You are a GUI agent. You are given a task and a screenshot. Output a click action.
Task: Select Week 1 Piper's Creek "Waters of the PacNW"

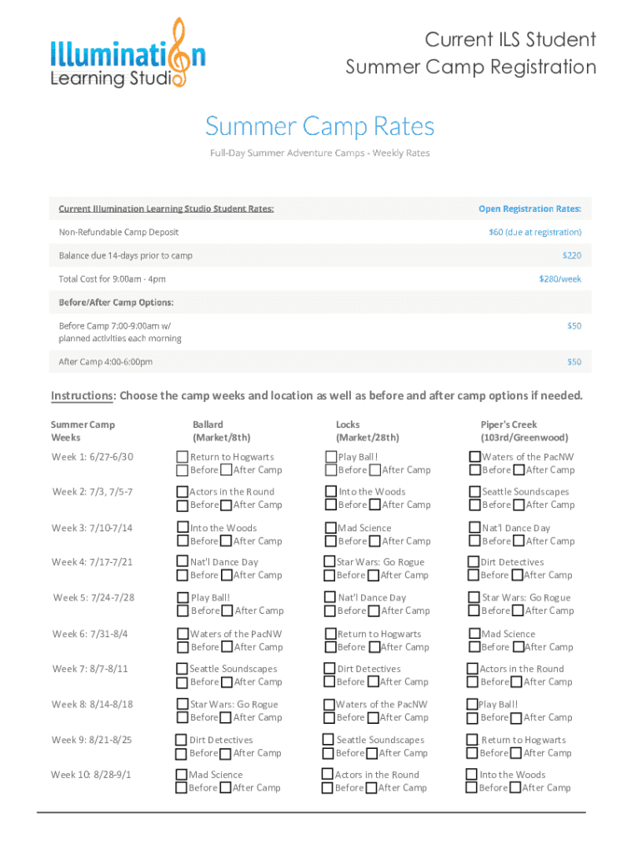(474, 456)
